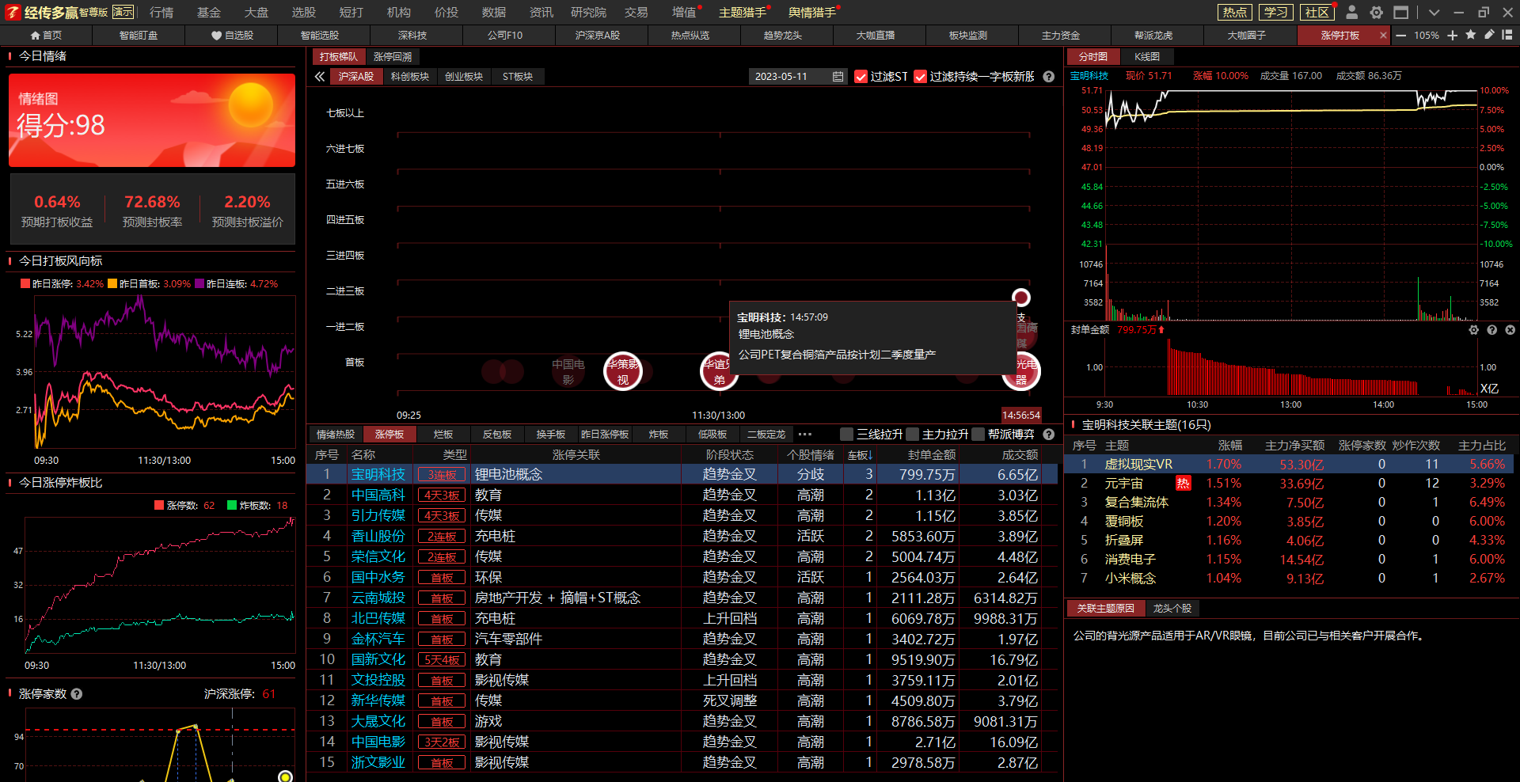Open the 数据 menu
This screenshot has width=1520, height=782.
click(494, 12)
